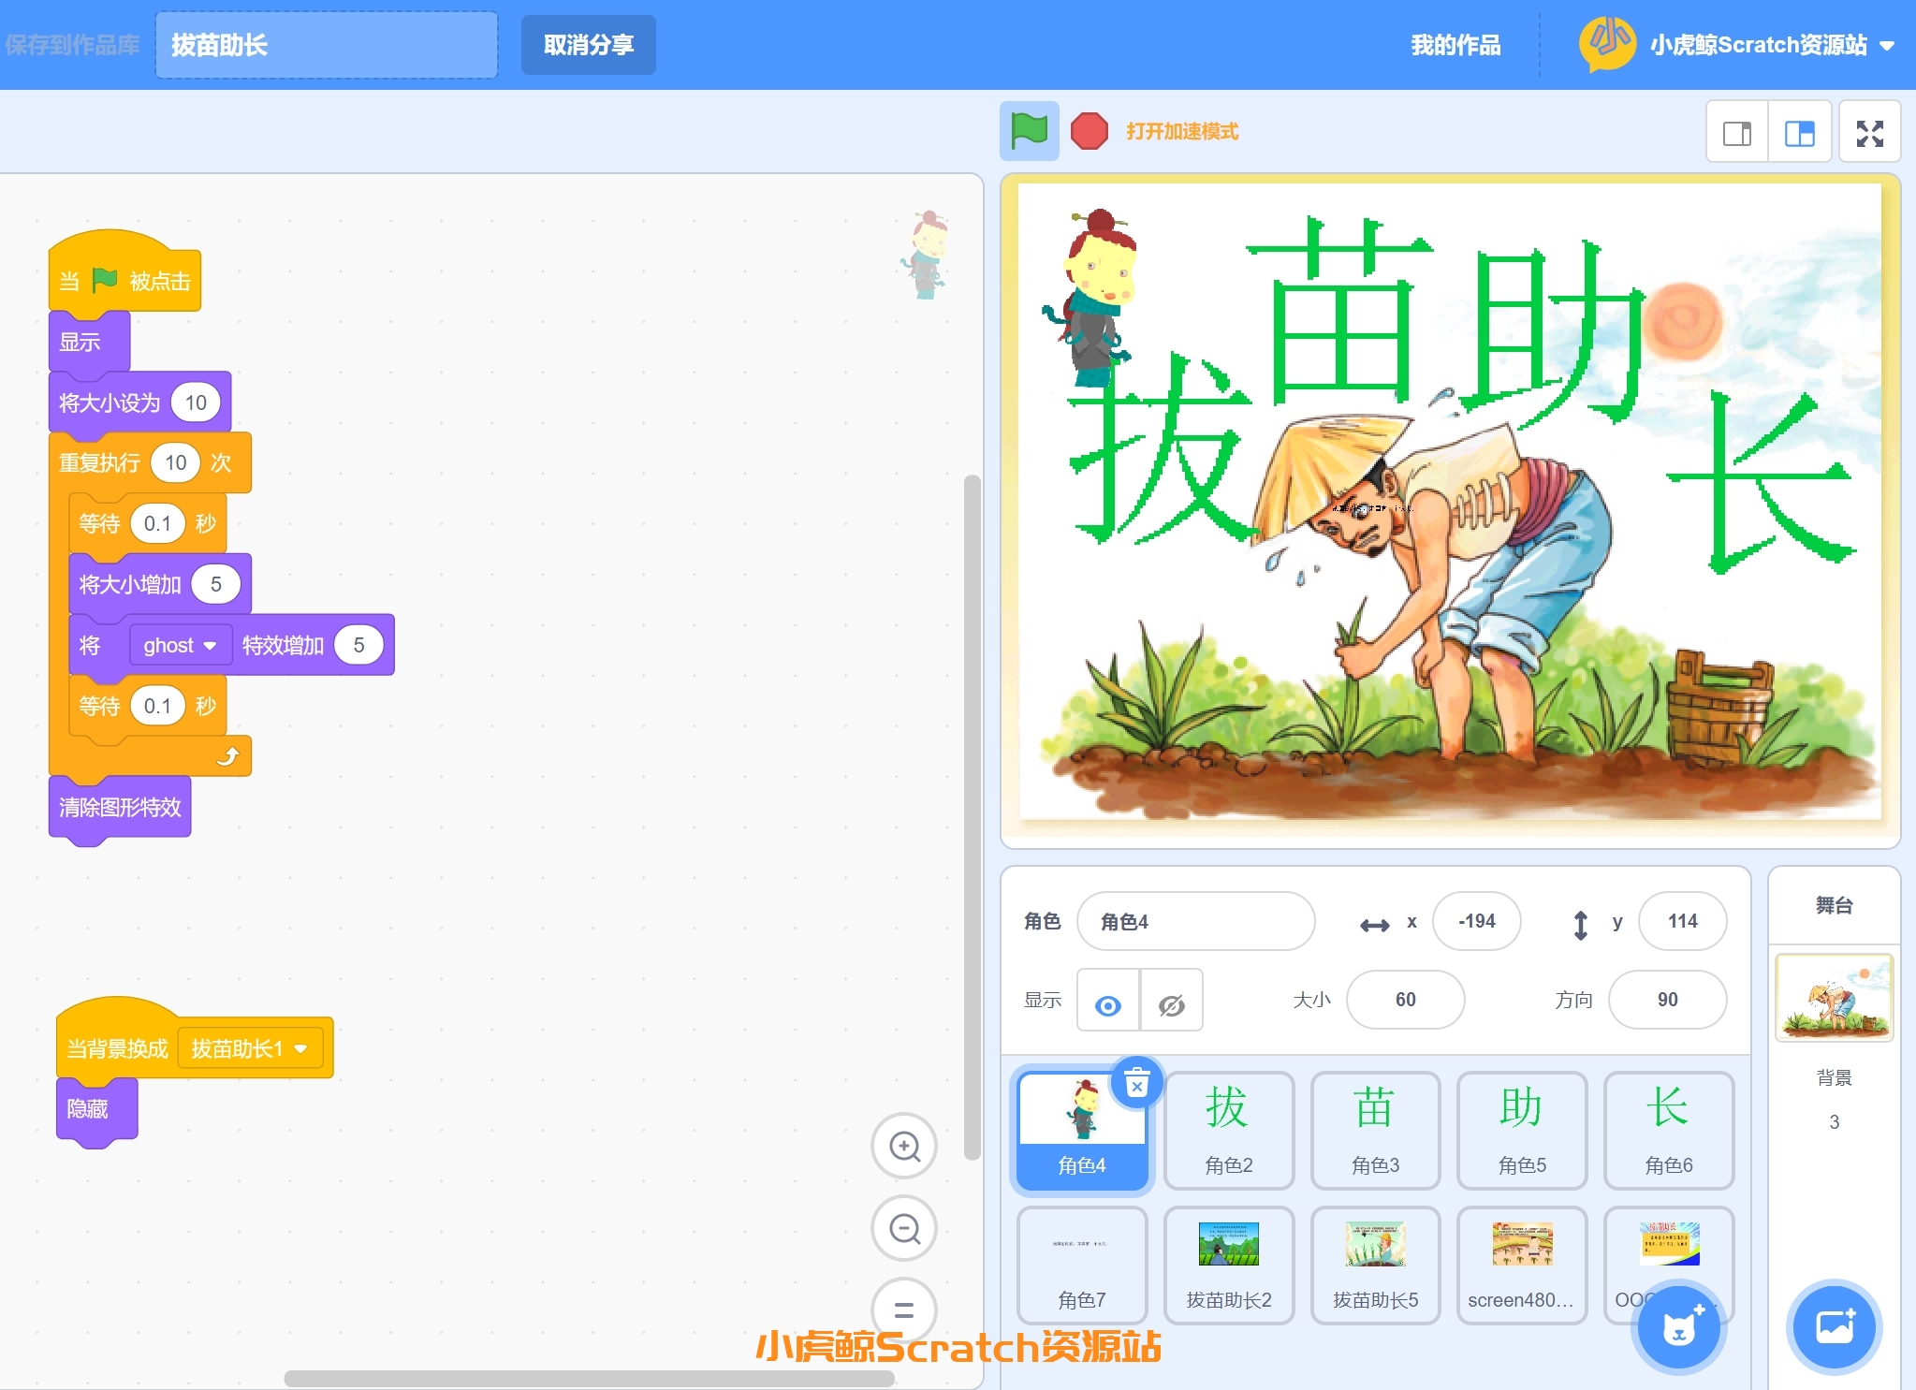Image resolution: width=1916 pixels, height=1390 pixels.
Task: Click the 重复执行 repeat count 10
Action: pyautogui.click(x=176, y=462)
